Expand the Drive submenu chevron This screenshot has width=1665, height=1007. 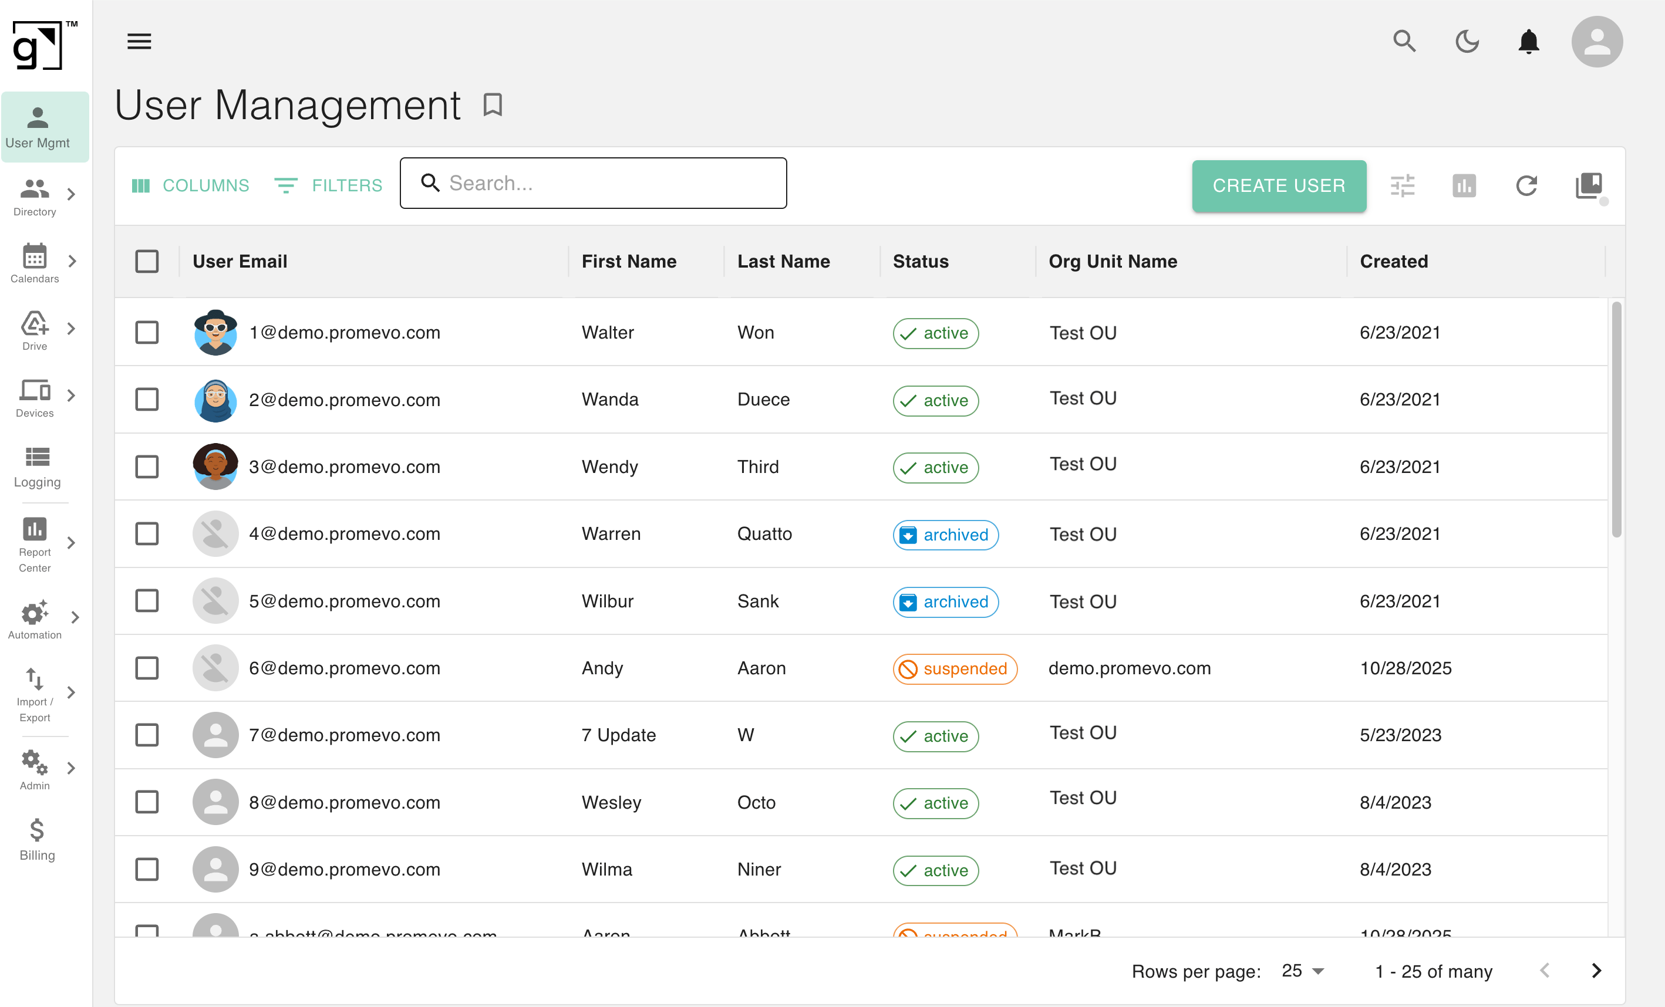(72, 329)
